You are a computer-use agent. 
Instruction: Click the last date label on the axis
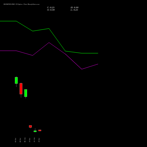tap(39, 140)
